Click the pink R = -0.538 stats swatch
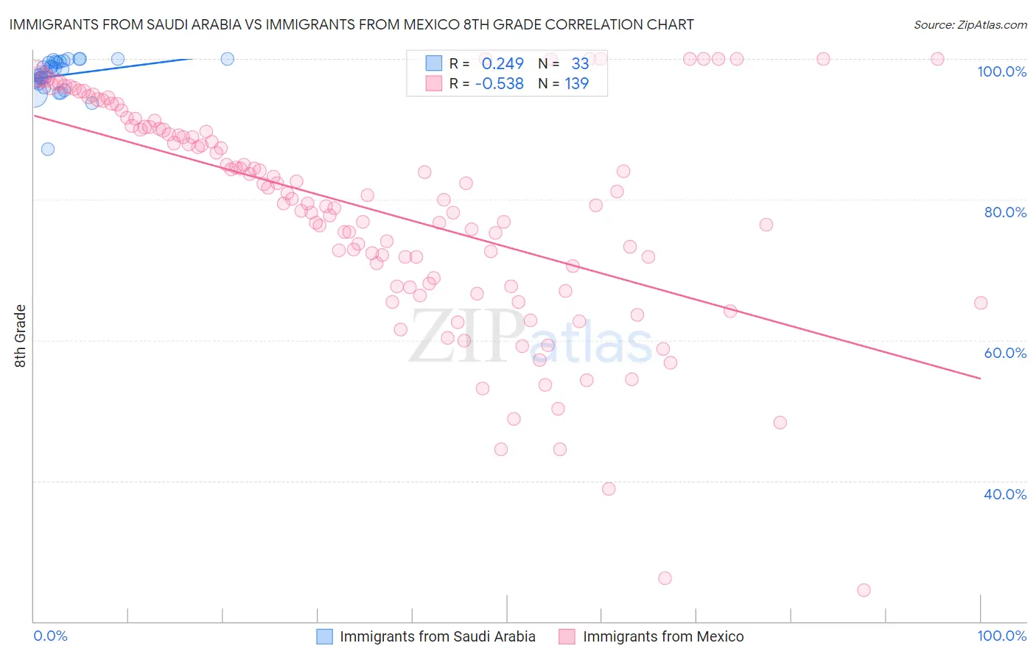1036x657 pixels. coord(434,83)
